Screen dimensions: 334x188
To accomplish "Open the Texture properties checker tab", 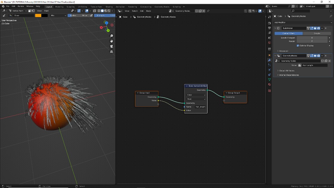I will point(270,91).
